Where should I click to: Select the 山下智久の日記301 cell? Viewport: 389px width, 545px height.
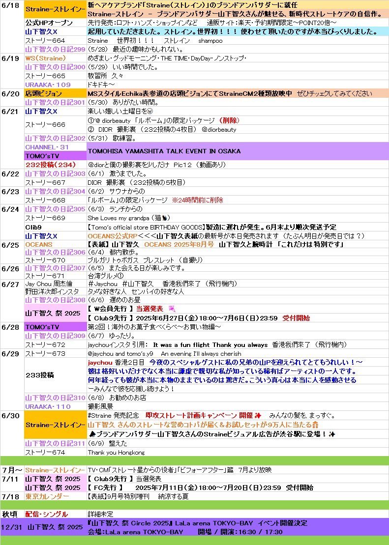(x=55, y=103)
